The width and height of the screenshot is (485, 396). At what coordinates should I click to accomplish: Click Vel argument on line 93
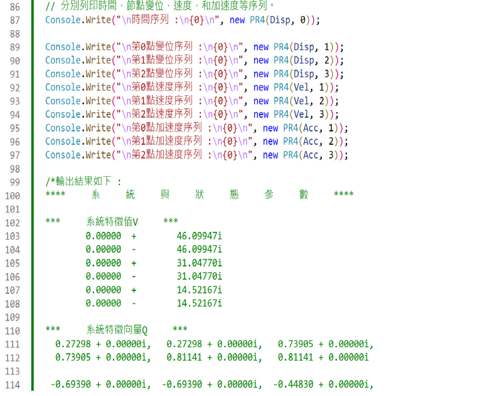[x=301, y=101]
